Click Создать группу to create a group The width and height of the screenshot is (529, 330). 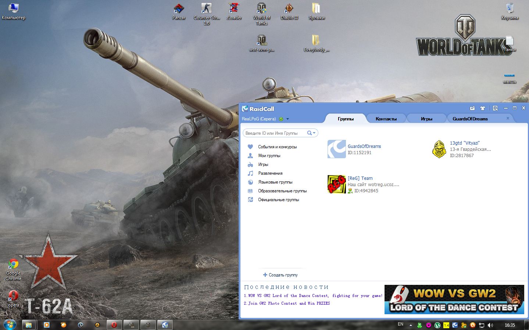click(280, 275)
